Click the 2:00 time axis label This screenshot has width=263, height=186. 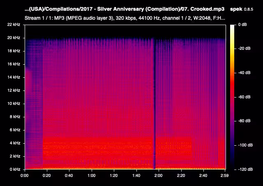coord(158,176)
